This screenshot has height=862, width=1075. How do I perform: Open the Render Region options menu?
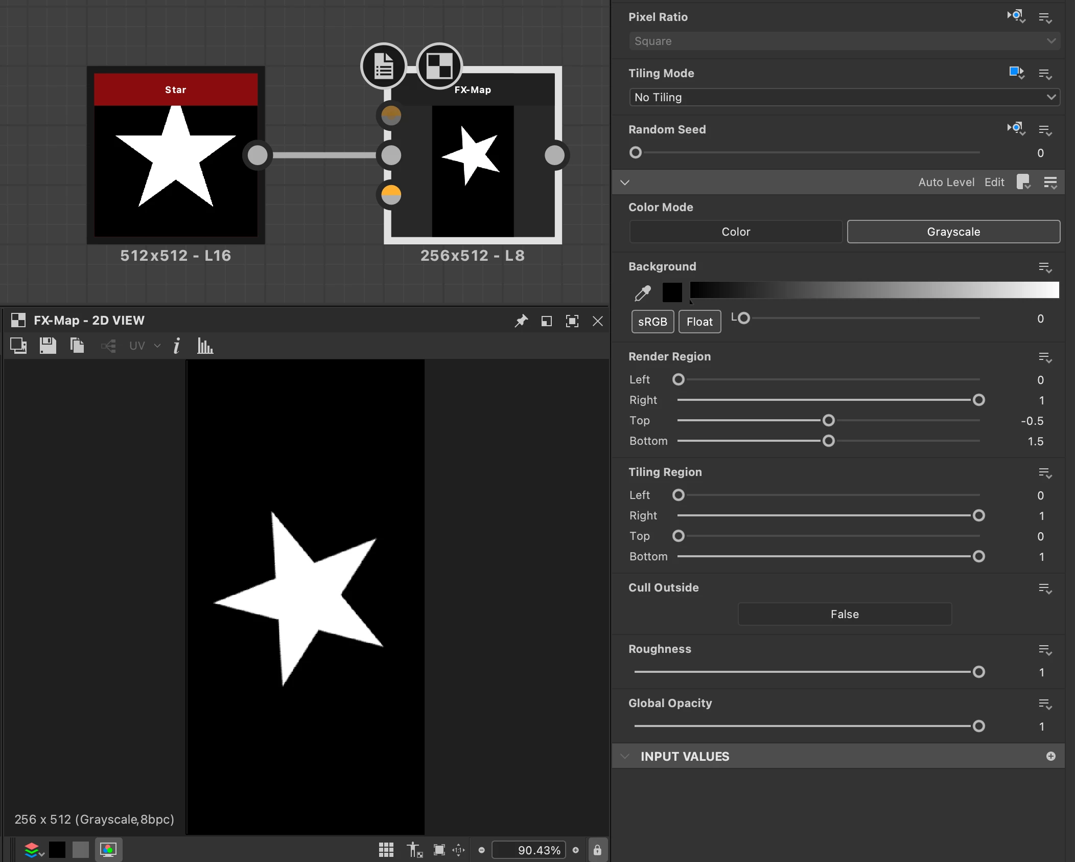pos(1045,357)
